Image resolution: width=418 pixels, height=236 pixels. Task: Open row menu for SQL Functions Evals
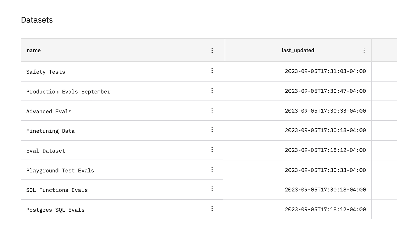point(212,189)
